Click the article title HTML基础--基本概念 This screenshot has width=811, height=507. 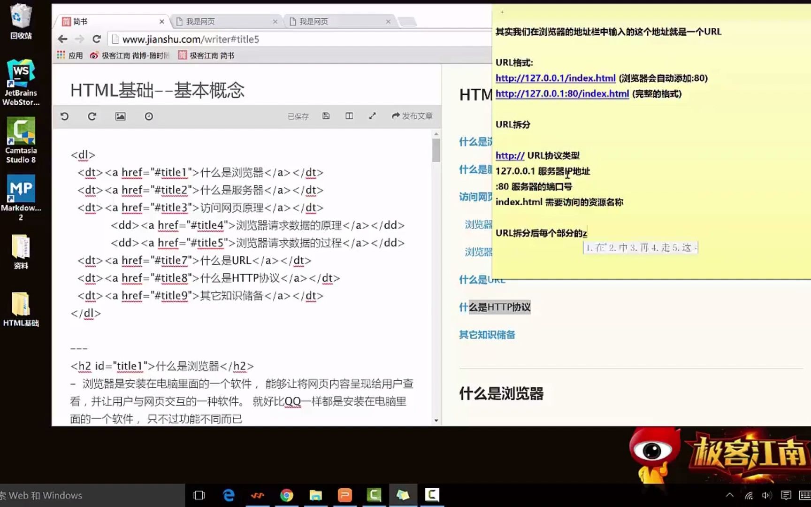click(157, 90)
